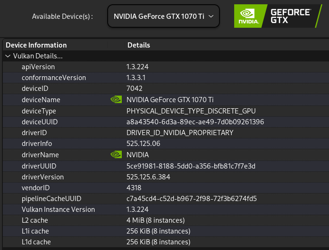Select the deviceType row label
Image resolution: width=329 pixels, height=250 pixels.
[x=39, y=111]
